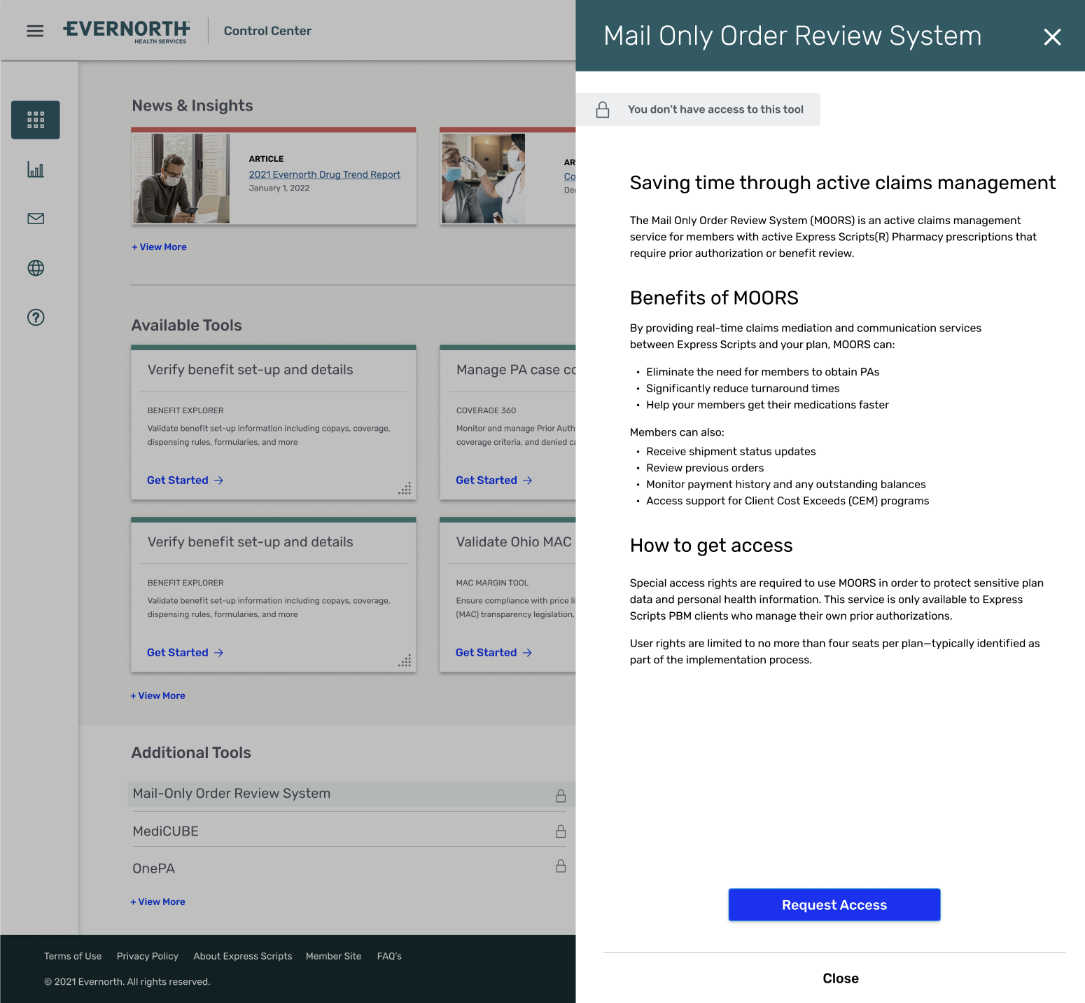Image resolution: width=1085 pixels, height=1003 pixels.
Task: Click Validate Ohio MAC card title
Action: (514, 542)
